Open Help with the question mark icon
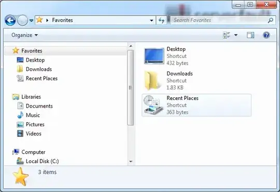The image size is (280, 192). (x=266, y=35)
